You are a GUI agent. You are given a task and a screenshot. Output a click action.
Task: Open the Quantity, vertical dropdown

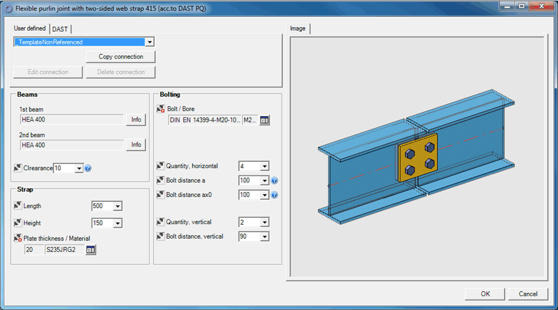tap(264, 222)
